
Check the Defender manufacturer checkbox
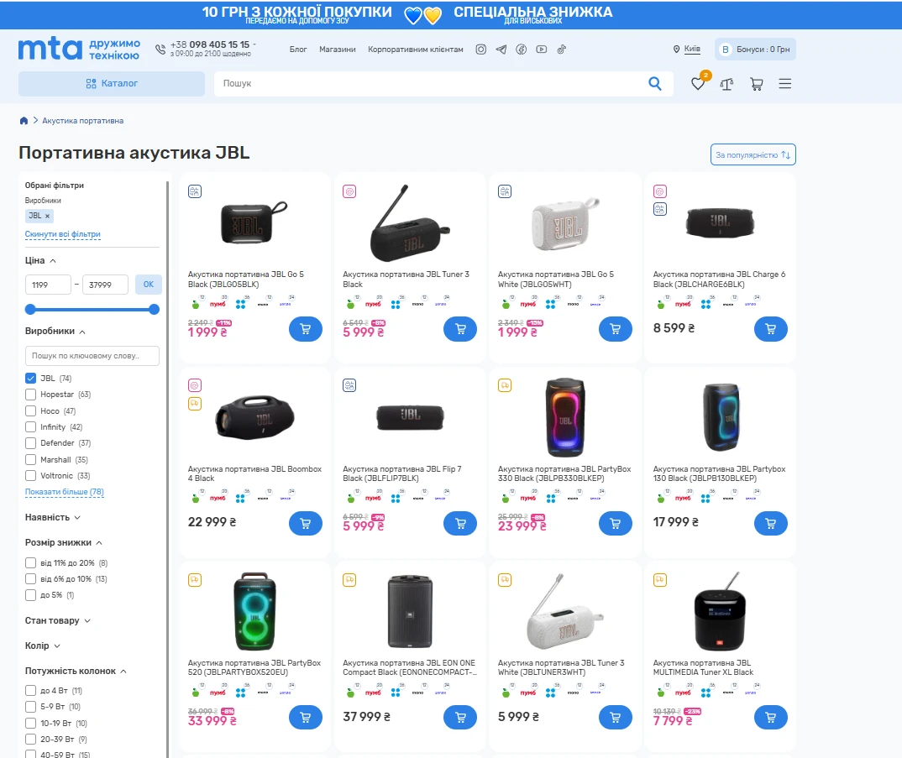point(30,443)
